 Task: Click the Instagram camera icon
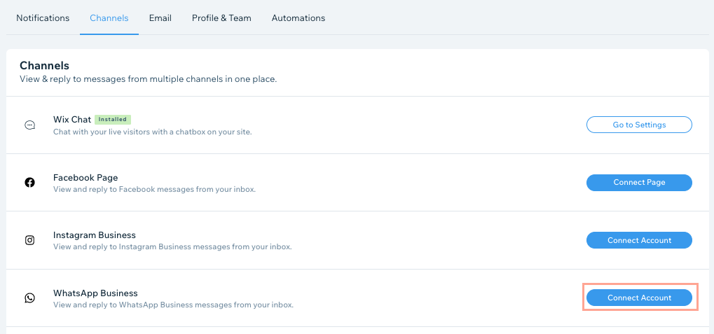[29, 240]
